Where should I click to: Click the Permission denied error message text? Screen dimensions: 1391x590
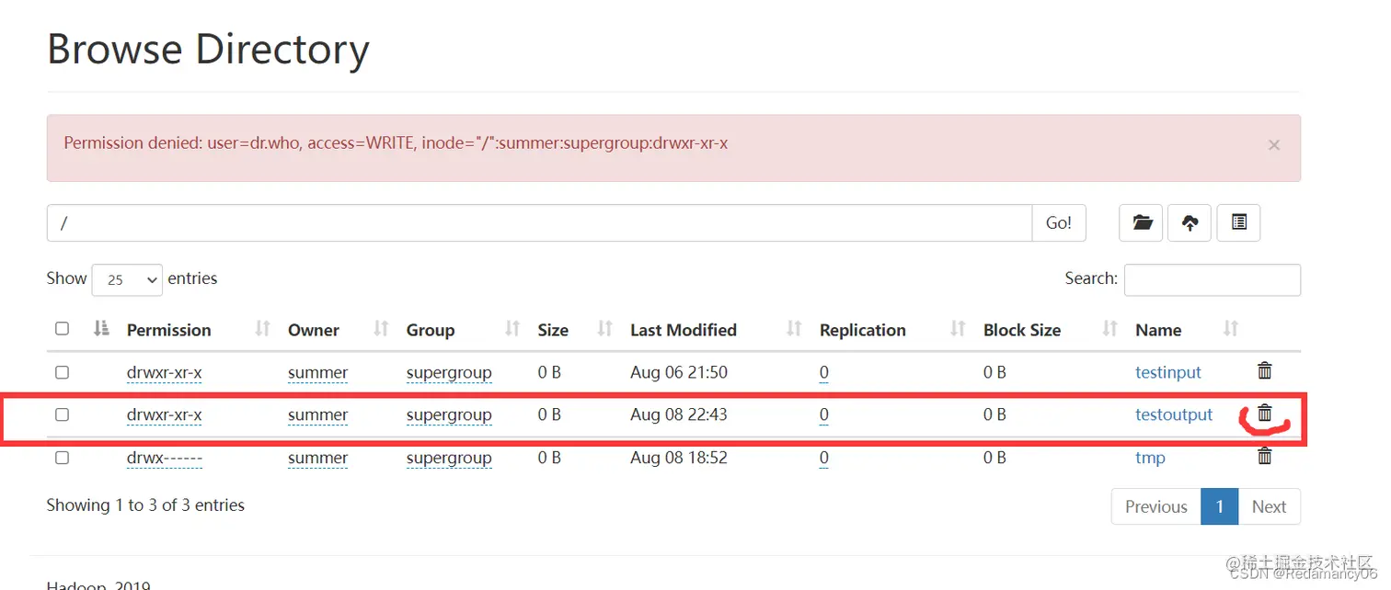[x=396, y=143]
